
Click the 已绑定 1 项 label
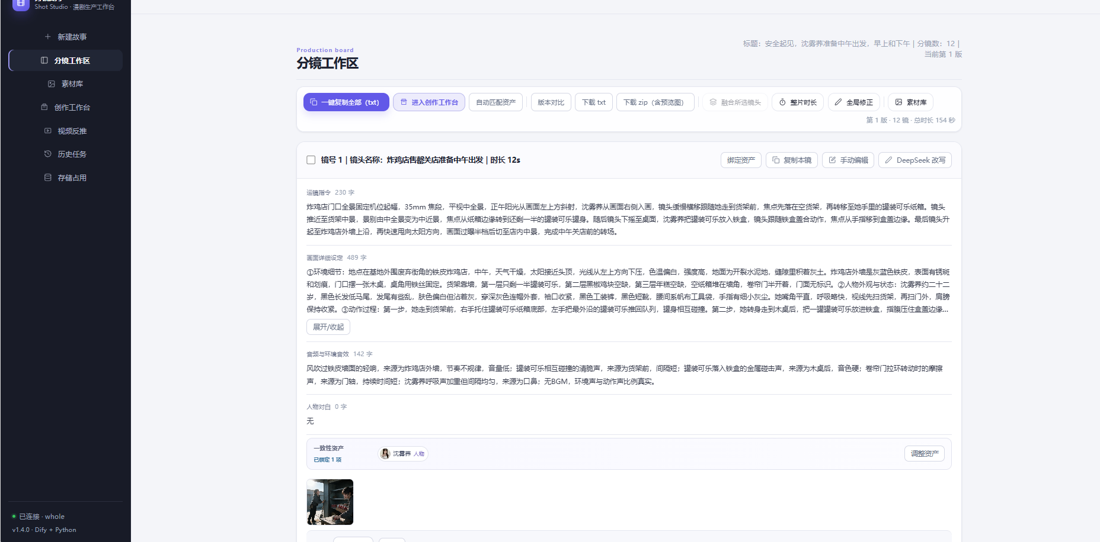point(328,460)
